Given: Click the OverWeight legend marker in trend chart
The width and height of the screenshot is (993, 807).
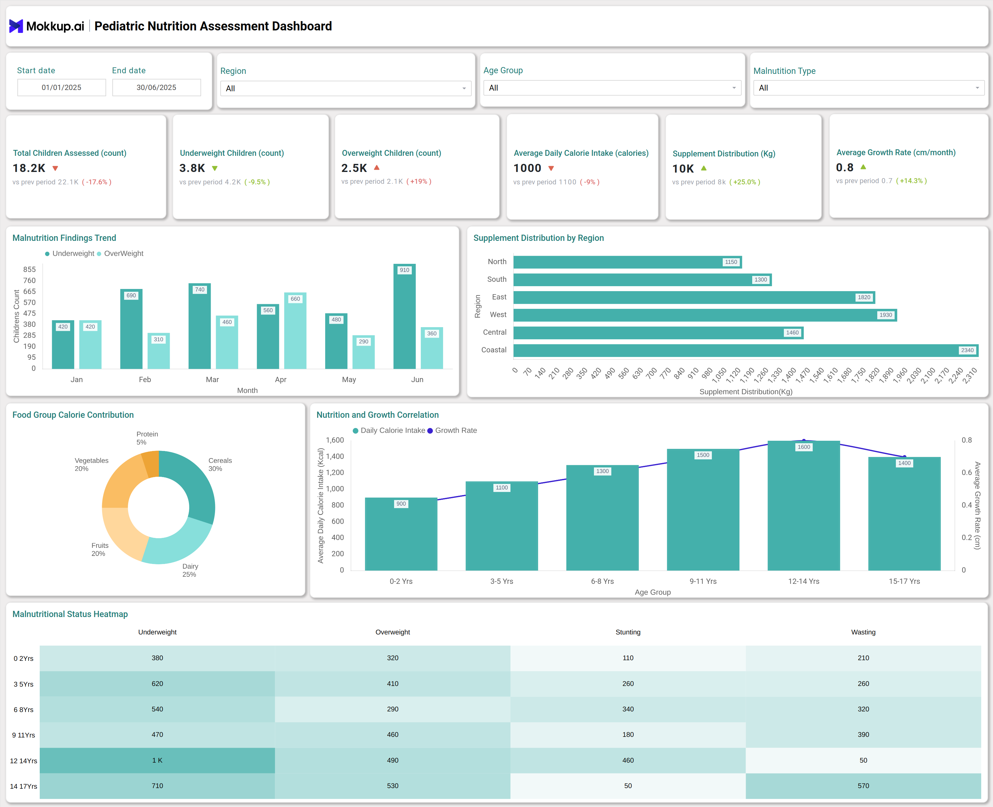Looking at the screenshot, I should pos(99,254).
